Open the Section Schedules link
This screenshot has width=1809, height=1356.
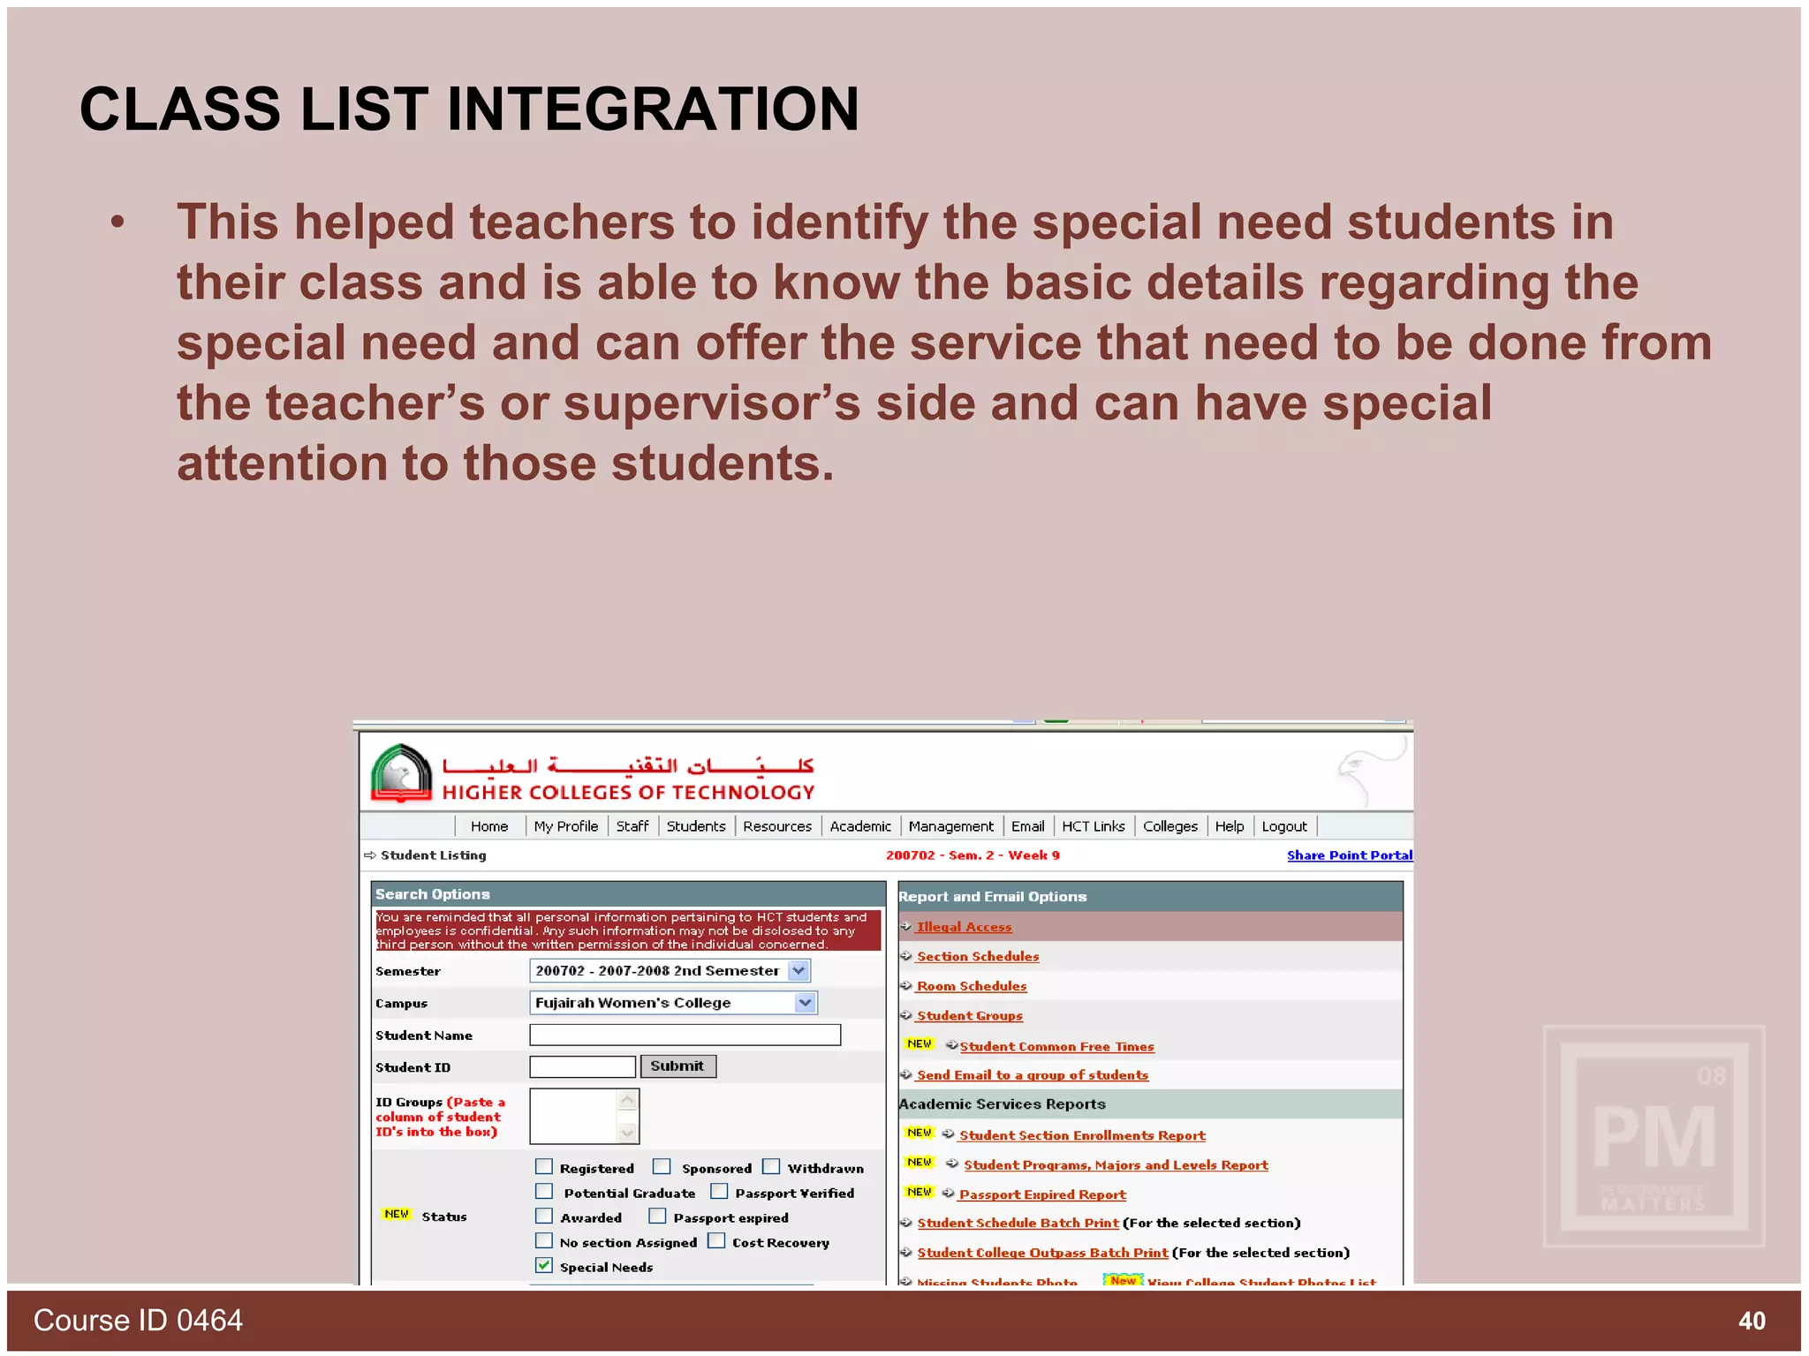(978, 956)
